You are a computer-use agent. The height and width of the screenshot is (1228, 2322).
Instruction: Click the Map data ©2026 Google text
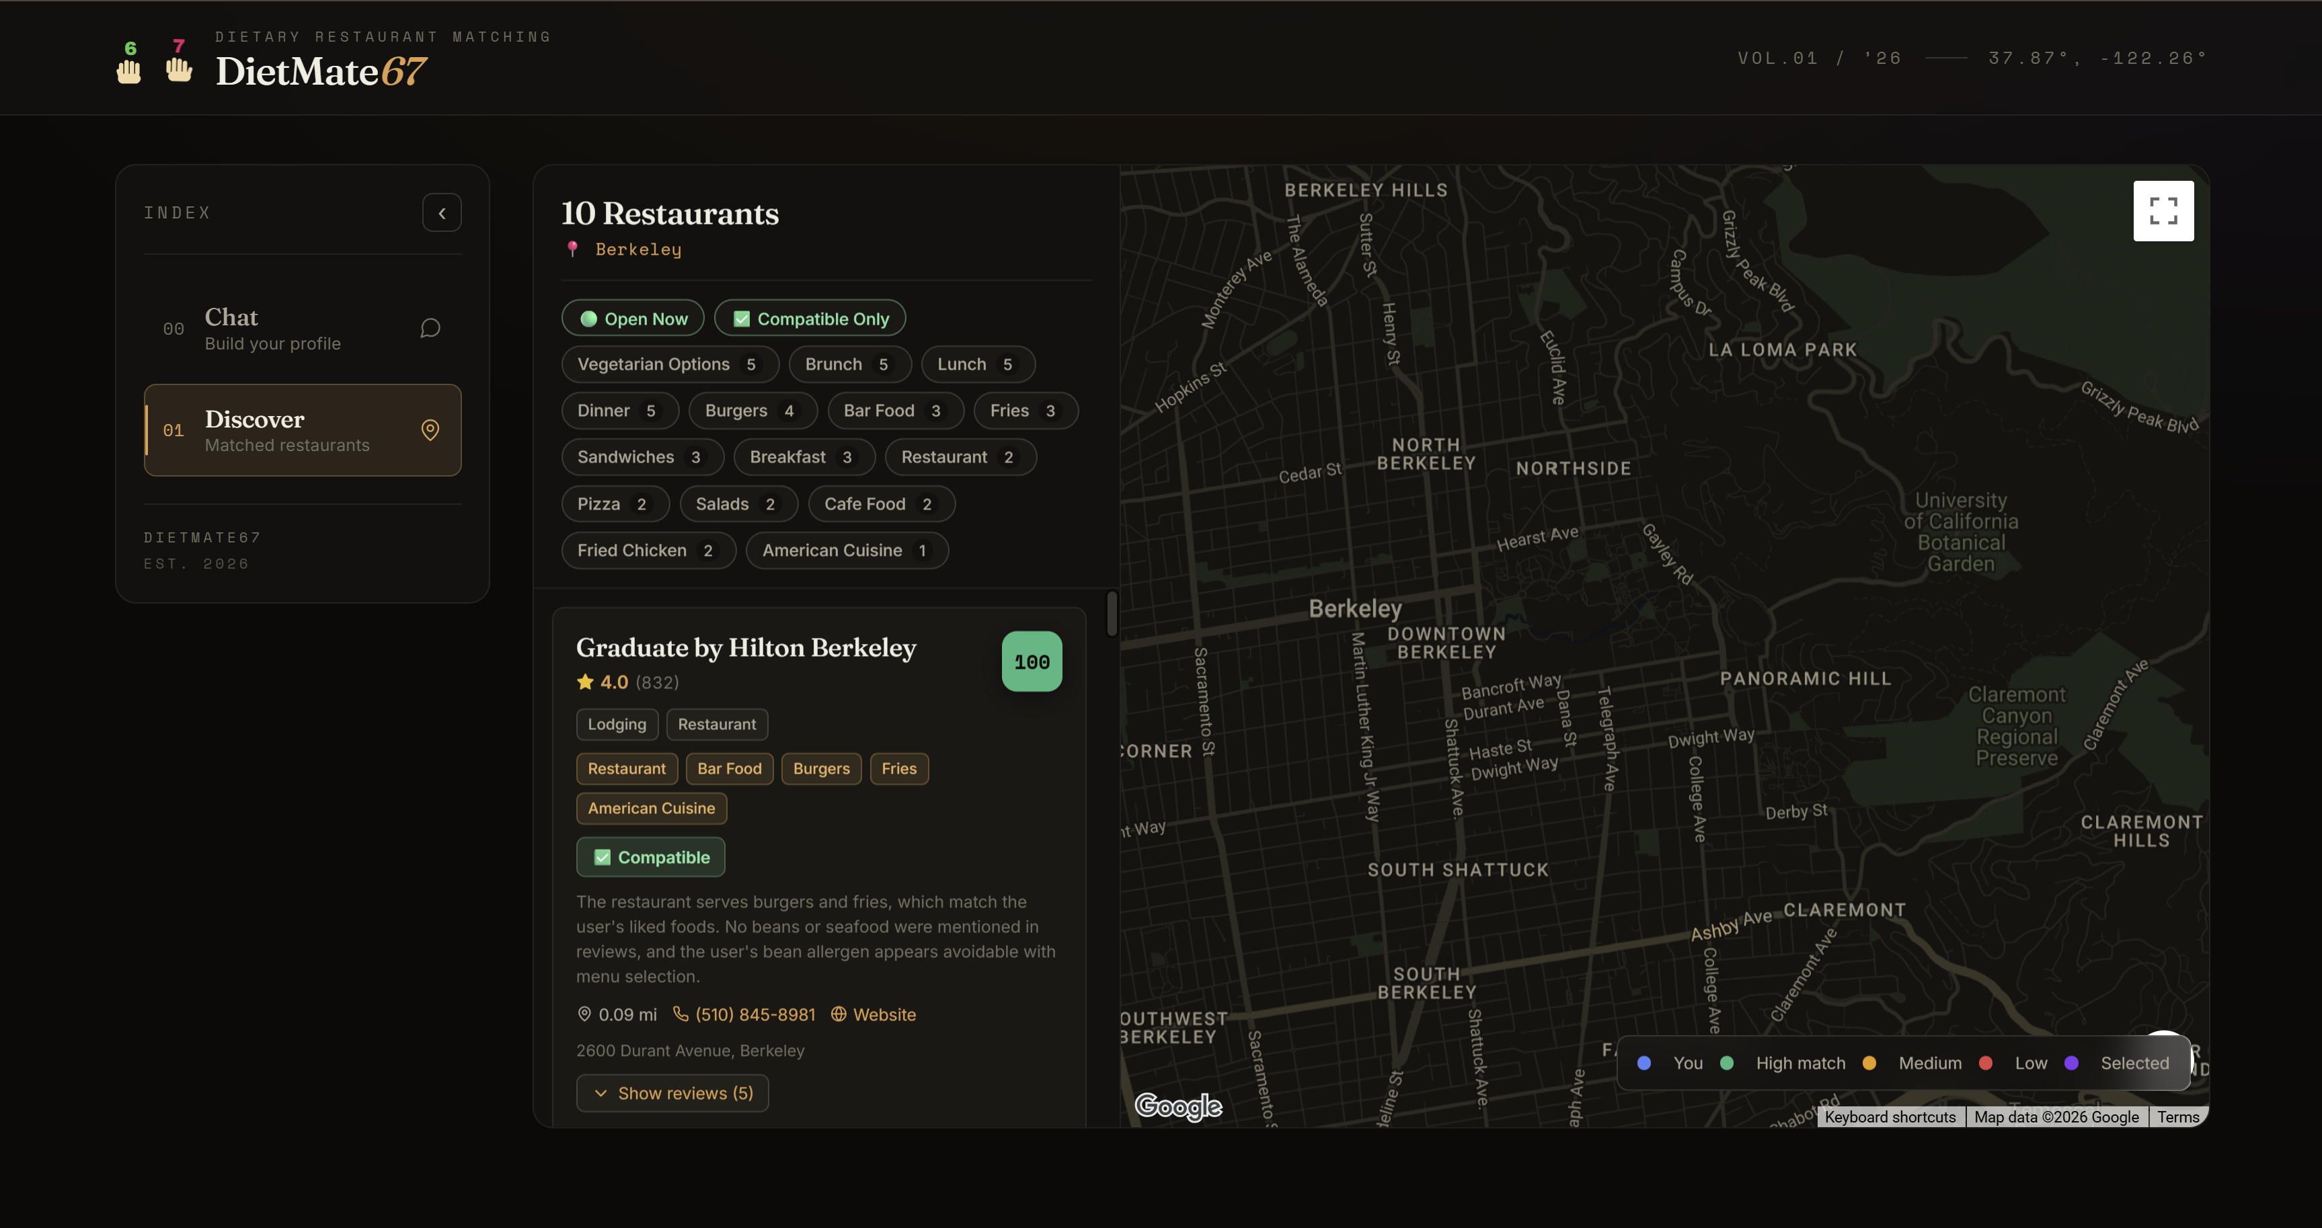coord(2056,1117)
